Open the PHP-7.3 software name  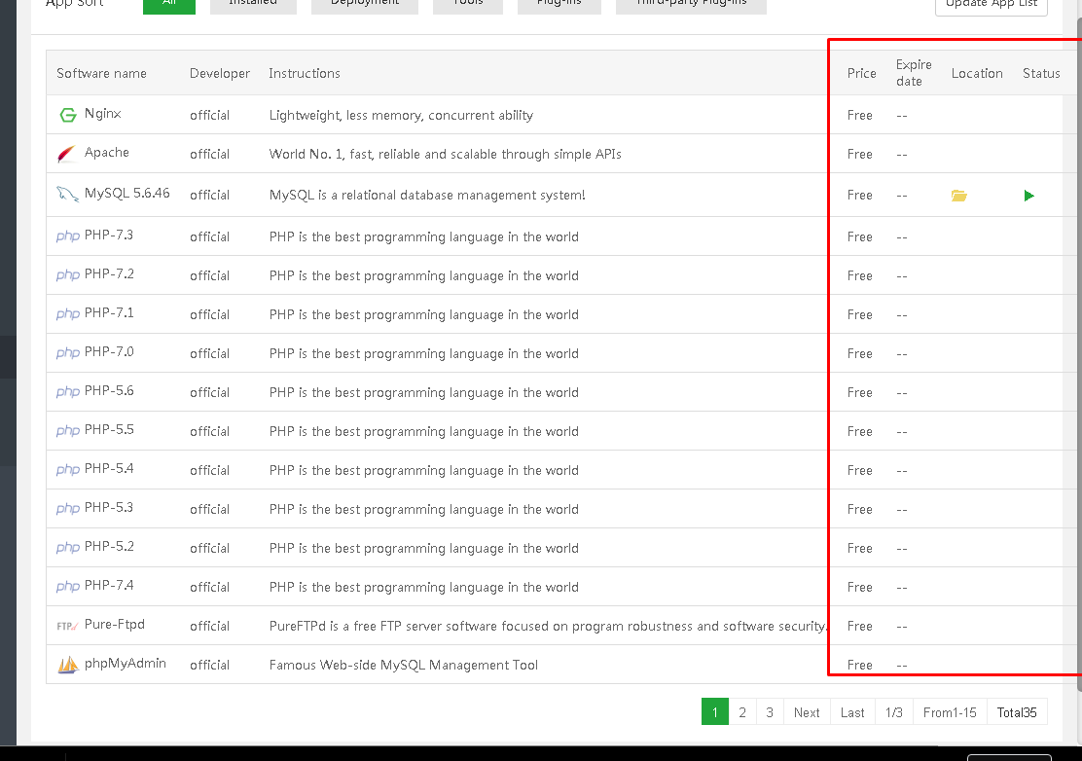point(109,235)
